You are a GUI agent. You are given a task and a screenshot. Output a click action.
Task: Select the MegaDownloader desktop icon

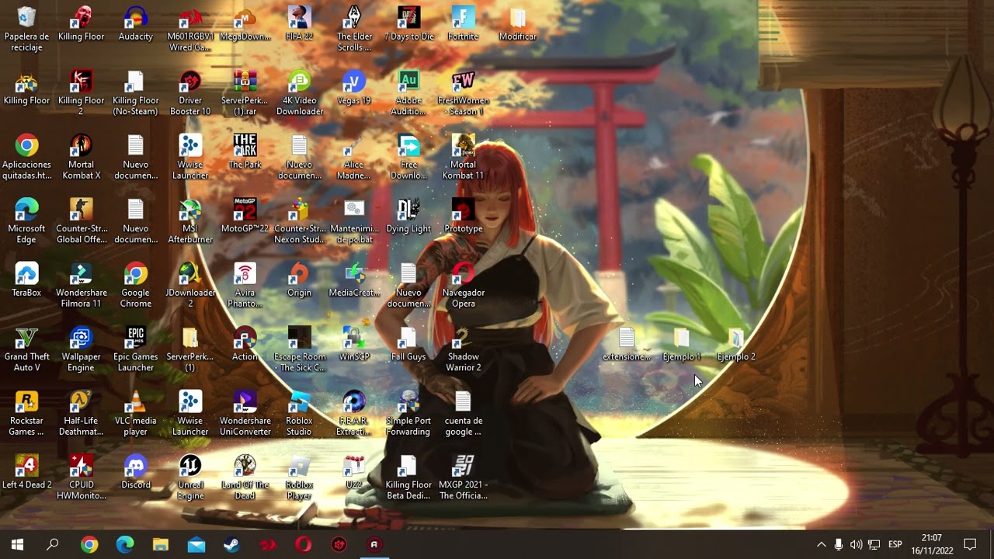245,24
